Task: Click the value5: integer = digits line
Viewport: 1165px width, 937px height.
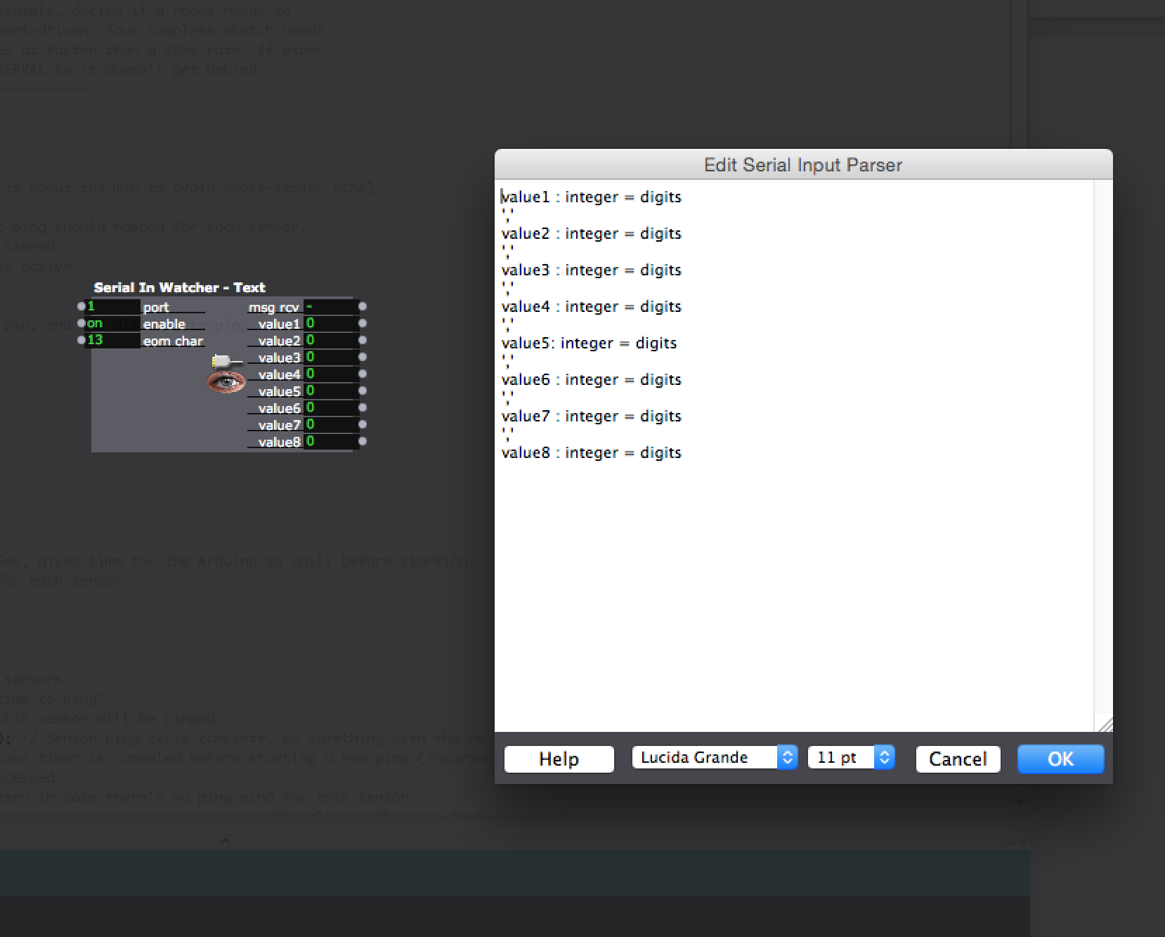Action: point(589,343)
